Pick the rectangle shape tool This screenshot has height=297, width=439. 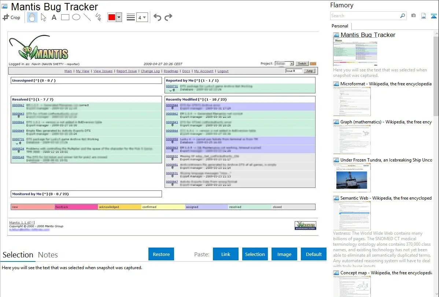[65, 17]
